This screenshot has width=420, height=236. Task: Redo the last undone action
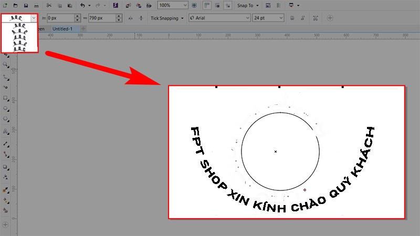(98, 5)
